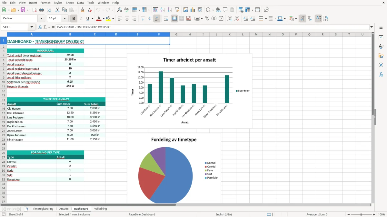
Task: Expand the Font Name dropdown
Action: (41, 19)
